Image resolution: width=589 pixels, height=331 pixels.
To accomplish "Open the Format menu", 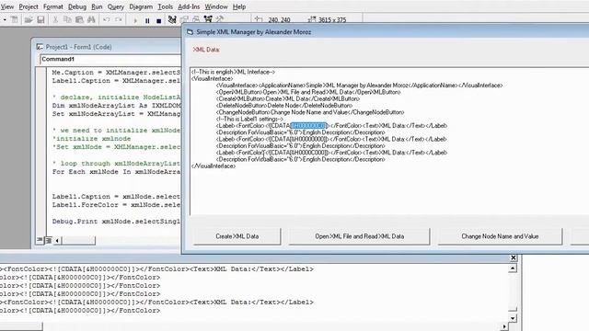I will 53,6.
